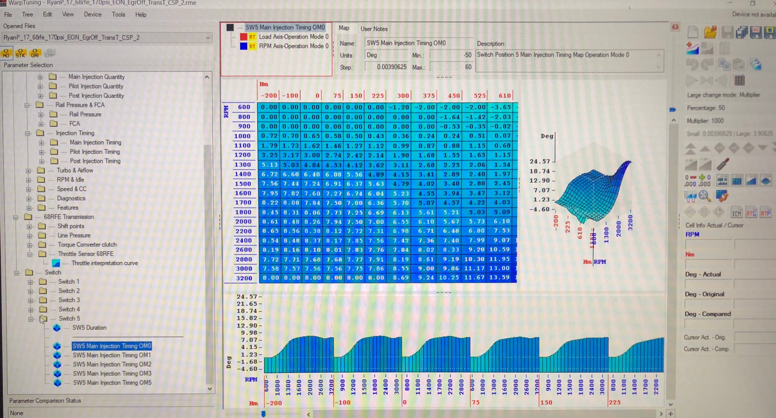Expand the Switch 3 tree node
Screen dimensions: 776x418
pyautogui.click(x=31, y=300)
